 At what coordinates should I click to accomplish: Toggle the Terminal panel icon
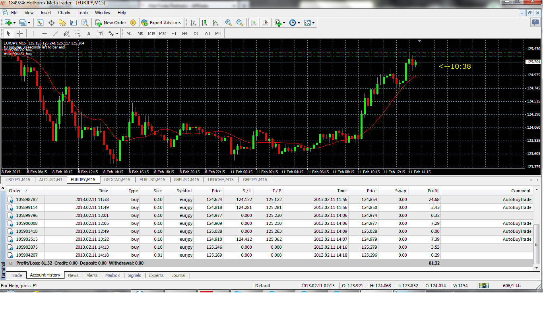click(x=74, y=23)
